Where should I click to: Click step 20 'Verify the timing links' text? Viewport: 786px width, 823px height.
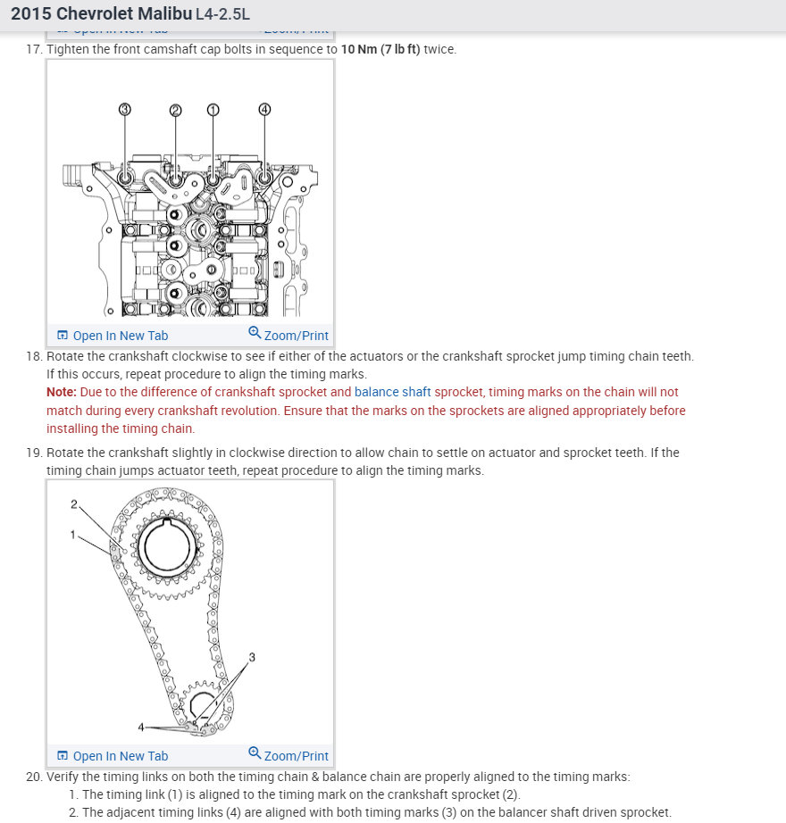[339, 777]
